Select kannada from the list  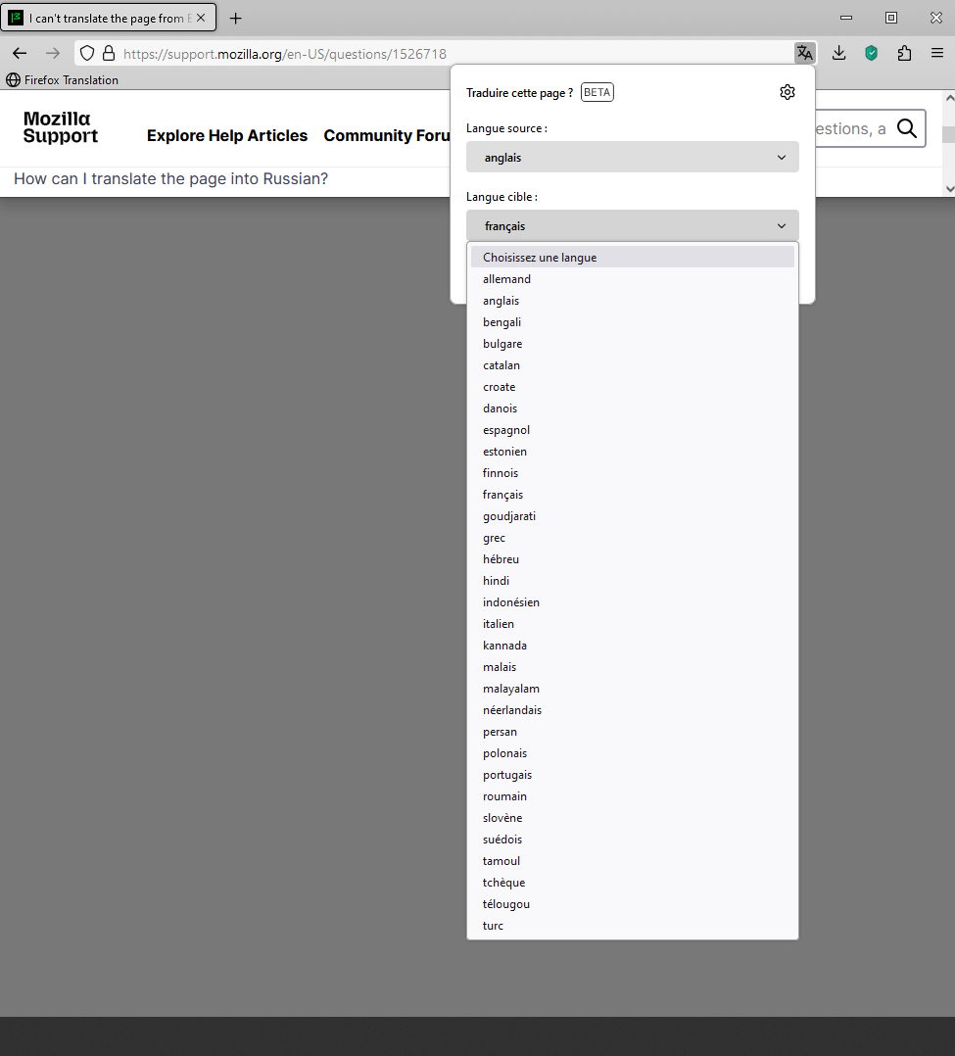[633, 646]
